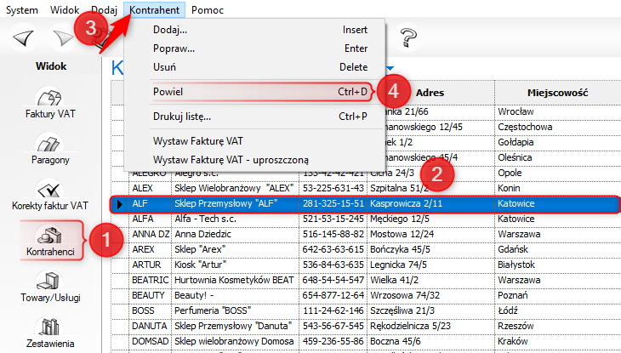Open Faktury VAT view in sidebar
The image size is (621, 353).
(x=50, y=103)
